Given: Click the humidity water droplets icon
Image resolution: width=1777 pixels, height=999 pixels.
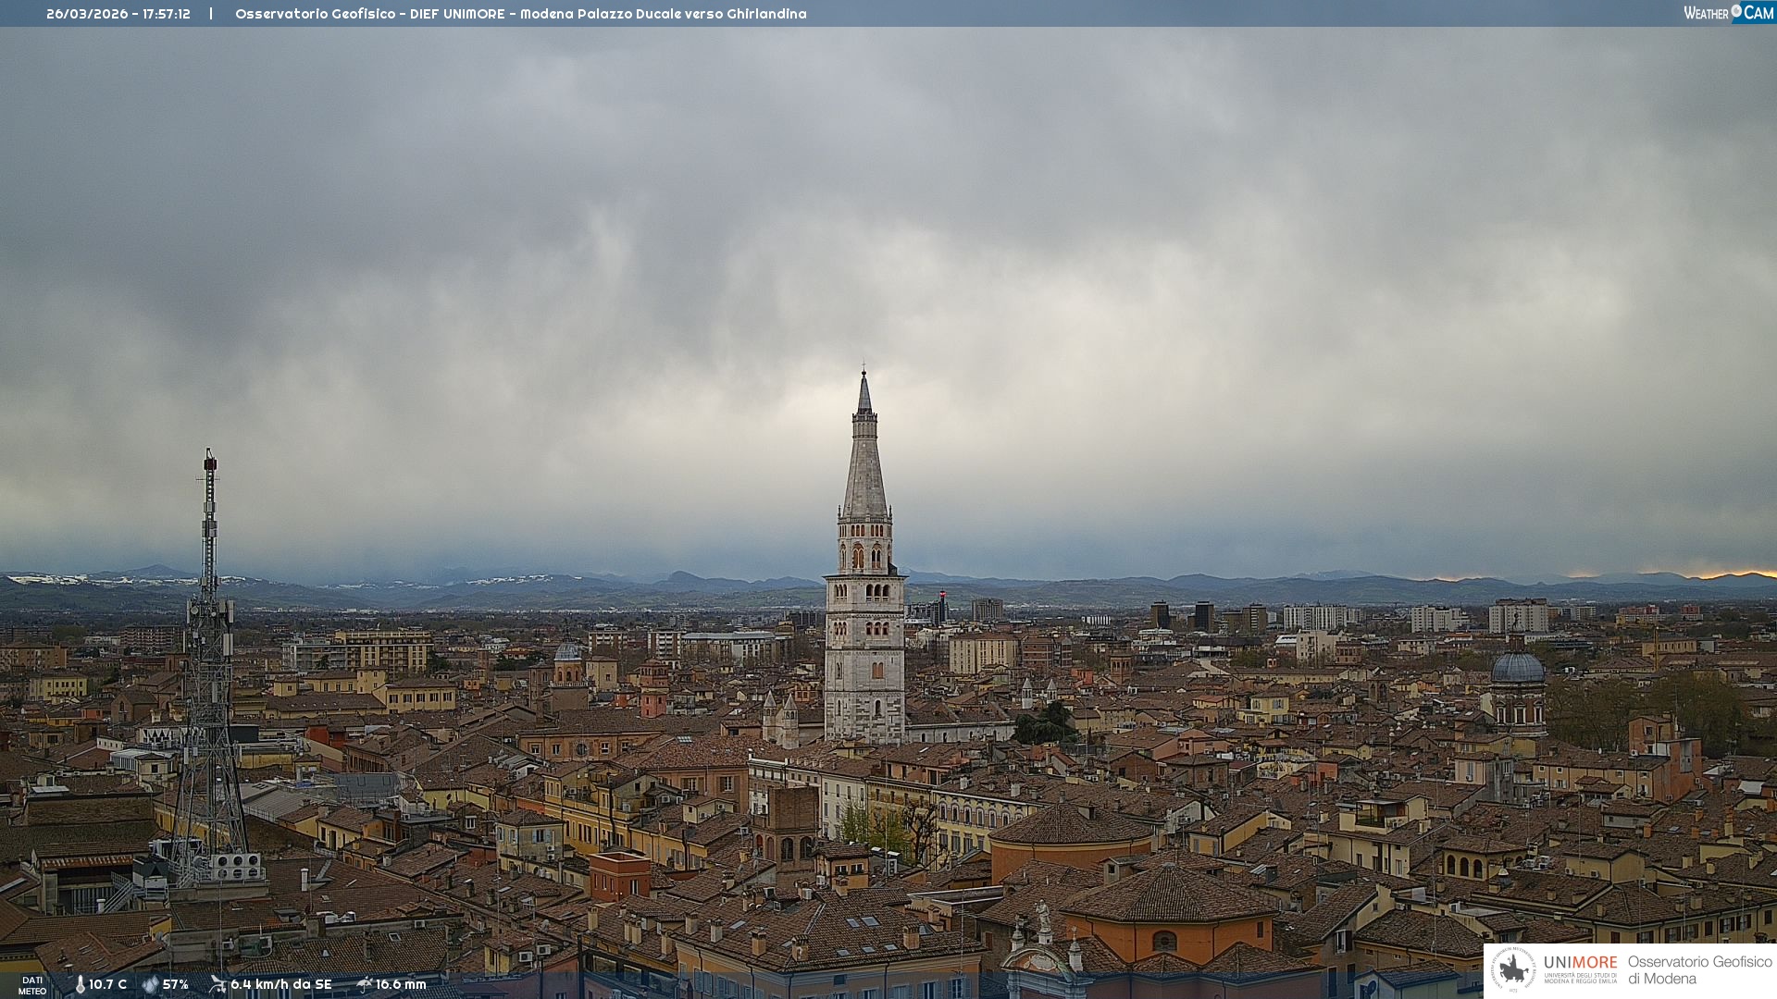Looking at the screenshot, I should 150,984.
